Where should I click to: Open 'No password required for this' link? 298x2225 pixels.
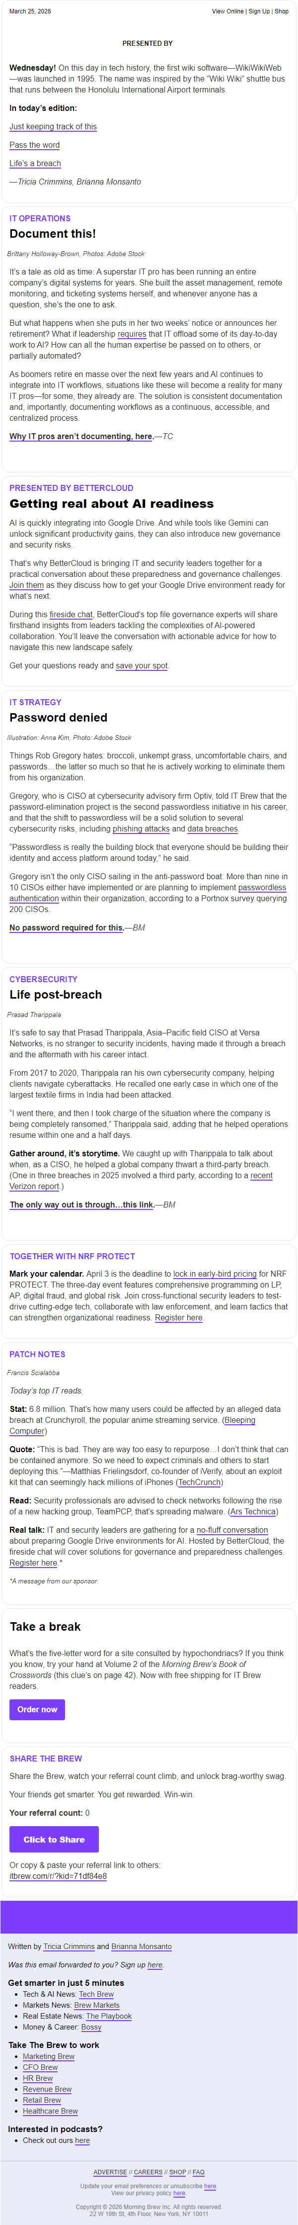pyautogui.click(x=67, y=927)
